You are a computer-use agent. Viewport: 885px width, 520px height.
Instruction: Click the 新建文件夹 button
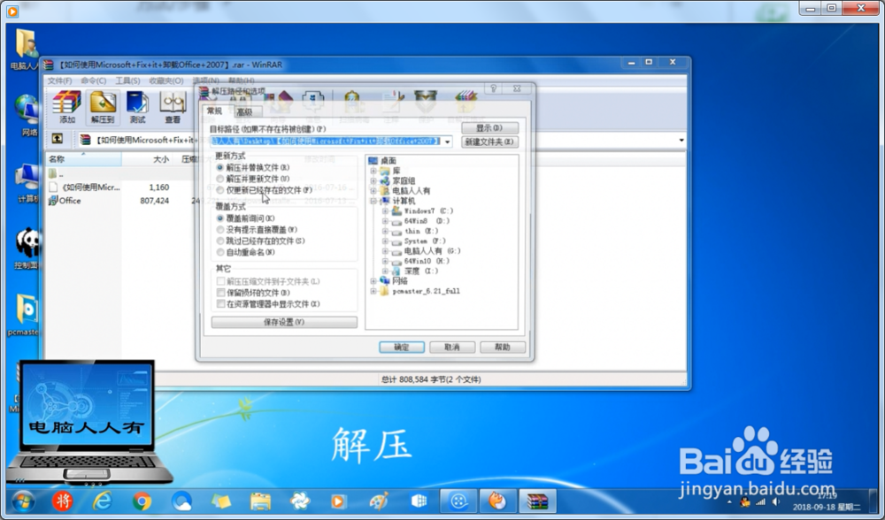tap(491, 141)
